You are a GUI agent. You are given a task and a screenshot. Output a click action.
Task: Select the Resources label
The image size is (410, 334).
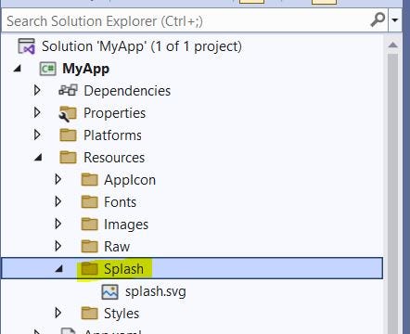click(x=114, y=158)
